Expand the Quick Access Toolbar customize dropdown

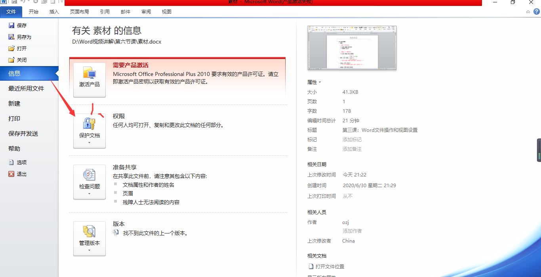point(62,2)
